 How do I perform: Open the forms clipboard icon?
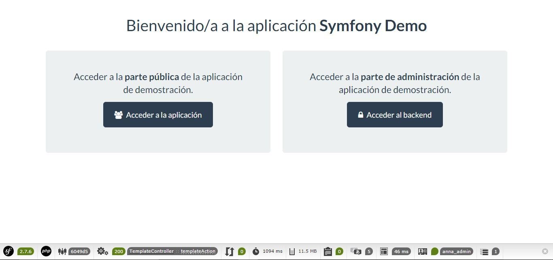click(328, 252)
